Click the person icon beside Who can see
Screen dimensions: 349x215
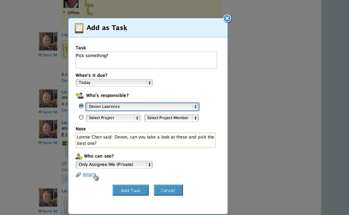(x=79, y=156)
